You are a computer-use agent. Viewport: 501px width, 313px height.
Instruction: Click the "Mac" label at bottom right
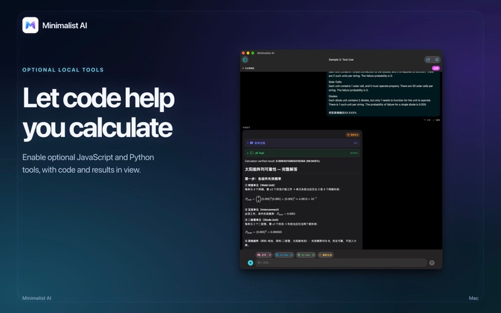[473, 298]
